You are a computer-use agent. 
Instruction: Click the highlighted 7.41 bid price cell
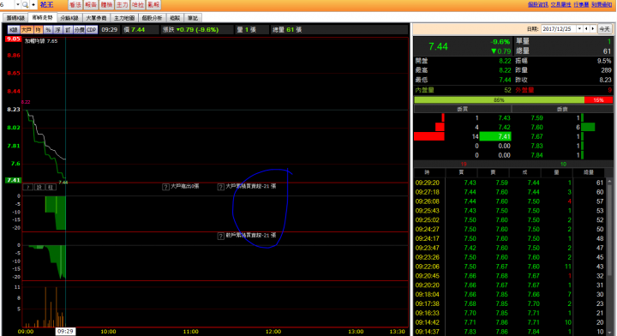[495, 136]
